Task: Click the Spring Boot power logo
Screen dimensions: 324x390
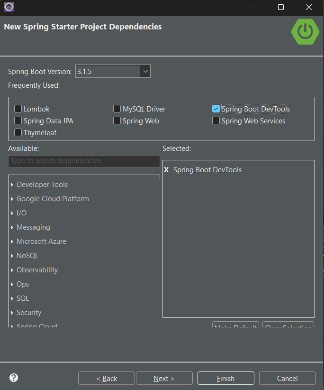Action: click(x=305, y=31)
